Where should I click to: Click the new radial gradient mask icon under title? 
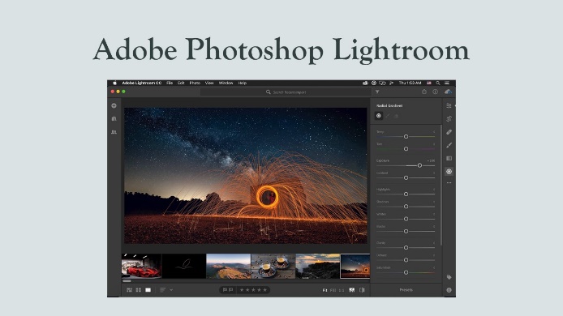click(379, 116)
